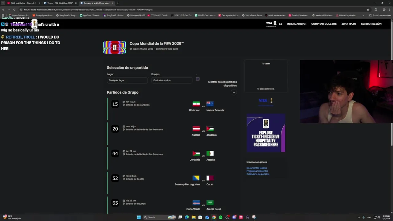Click the taskbar clock showing 1:02 AM
Viewport: 393px width, 221px height.
click(386, 217)
